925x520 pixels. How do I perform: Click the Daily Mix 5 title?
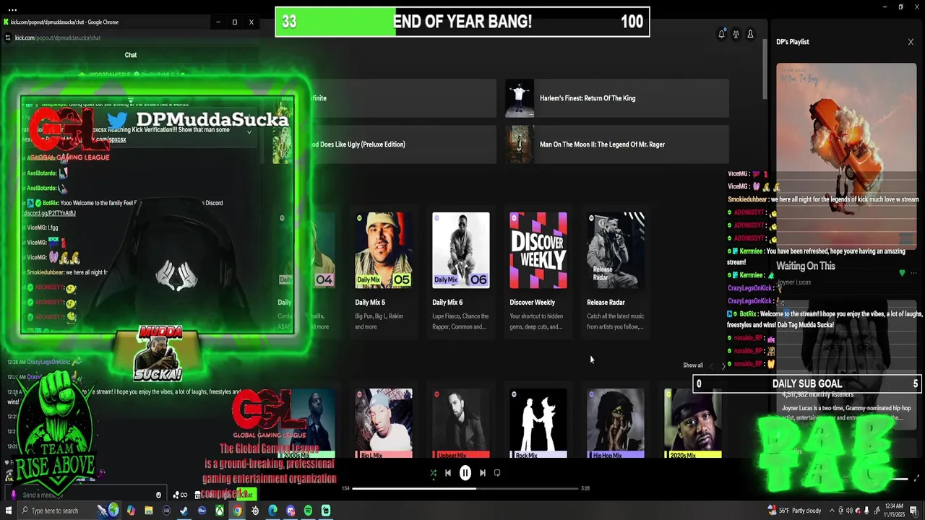pos(370,303)
